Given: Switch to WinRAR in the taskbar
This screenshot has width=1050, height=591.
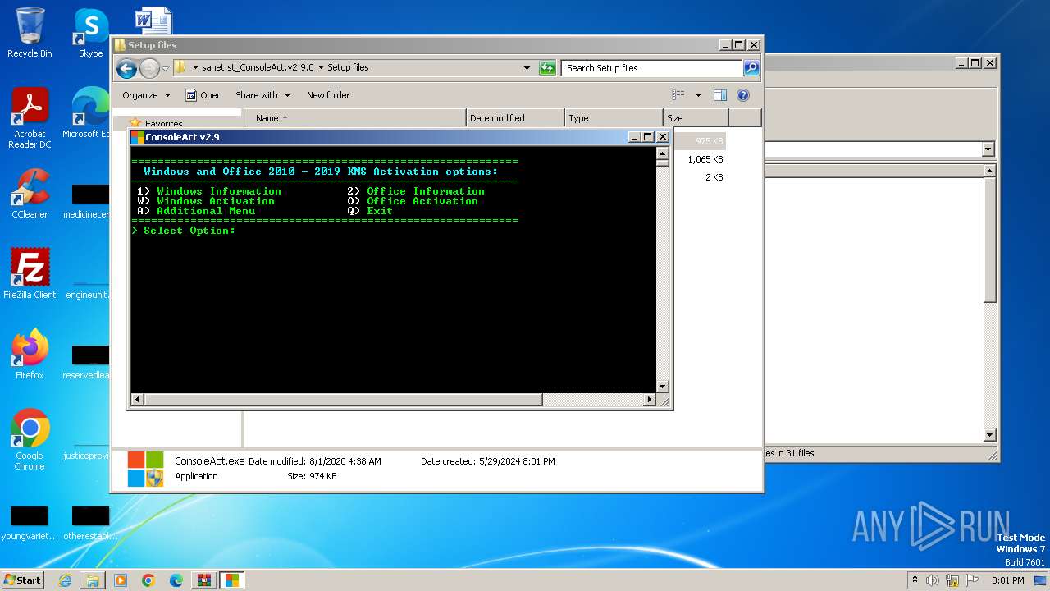Looking at the screenshot, I should pyautogui.click(x=203, y=580).
